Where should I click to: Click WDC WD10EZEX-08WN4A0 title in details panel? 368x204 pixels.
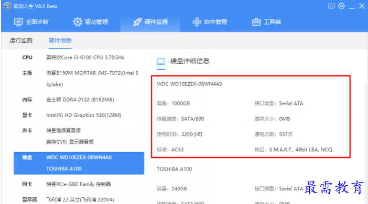tap(189, 84)
